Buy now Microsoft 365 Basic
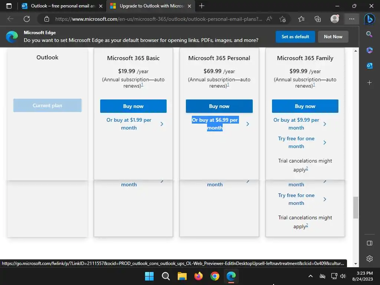 (x=133, y=106)
